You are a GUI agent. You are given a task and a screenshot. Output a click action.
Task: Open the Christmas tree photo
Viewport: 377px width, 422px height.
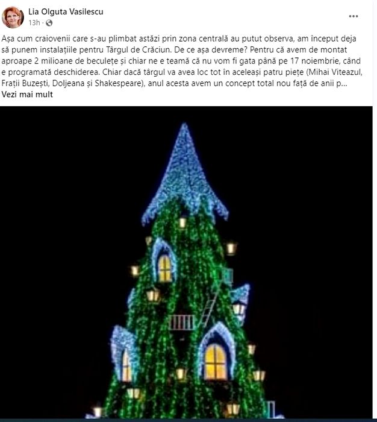(x=186, y=262)
